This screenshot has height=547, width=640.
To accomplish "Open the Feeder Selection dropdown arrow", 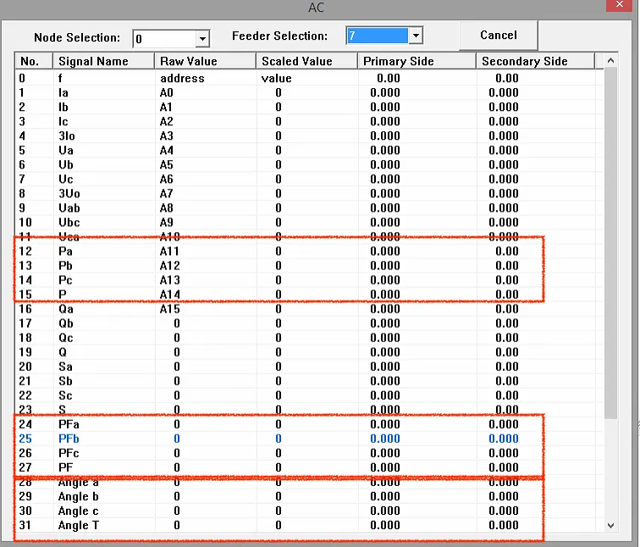I will click(x=416, y=36).
